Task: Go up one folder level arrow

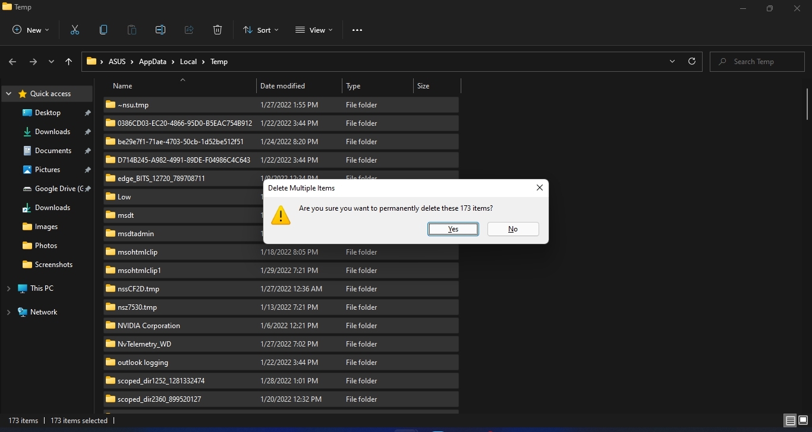Action: [x=69, y=62]
